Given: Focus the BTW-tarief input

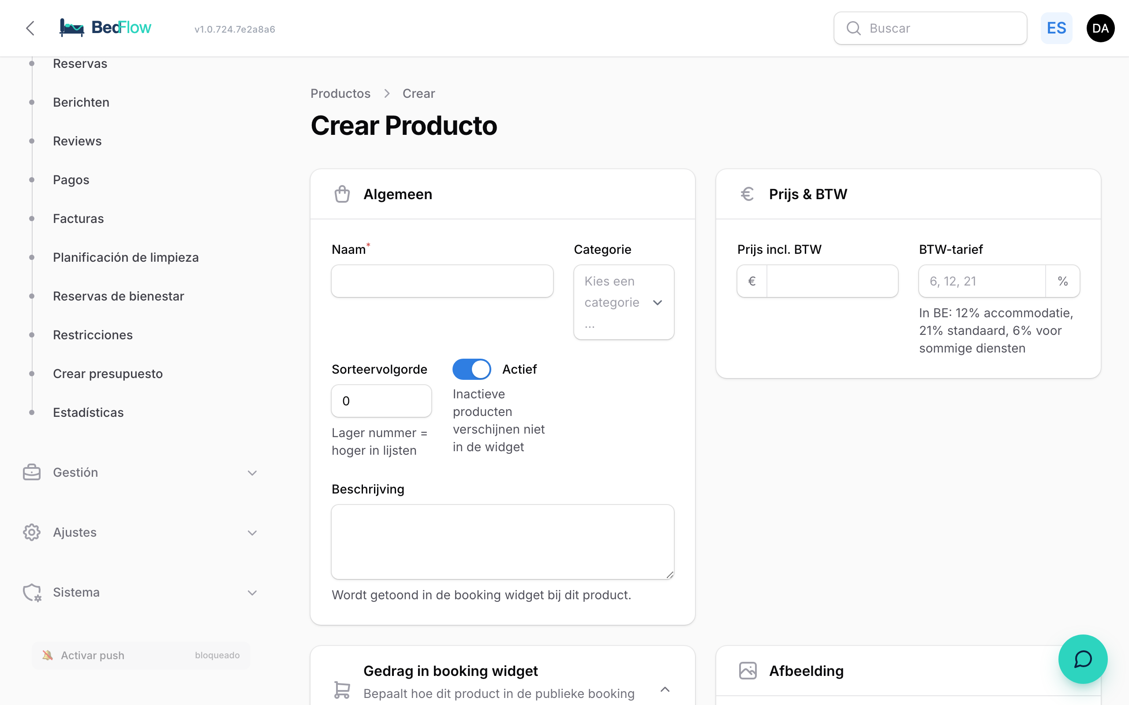Looking at the screenshot, I should point(982,281).
